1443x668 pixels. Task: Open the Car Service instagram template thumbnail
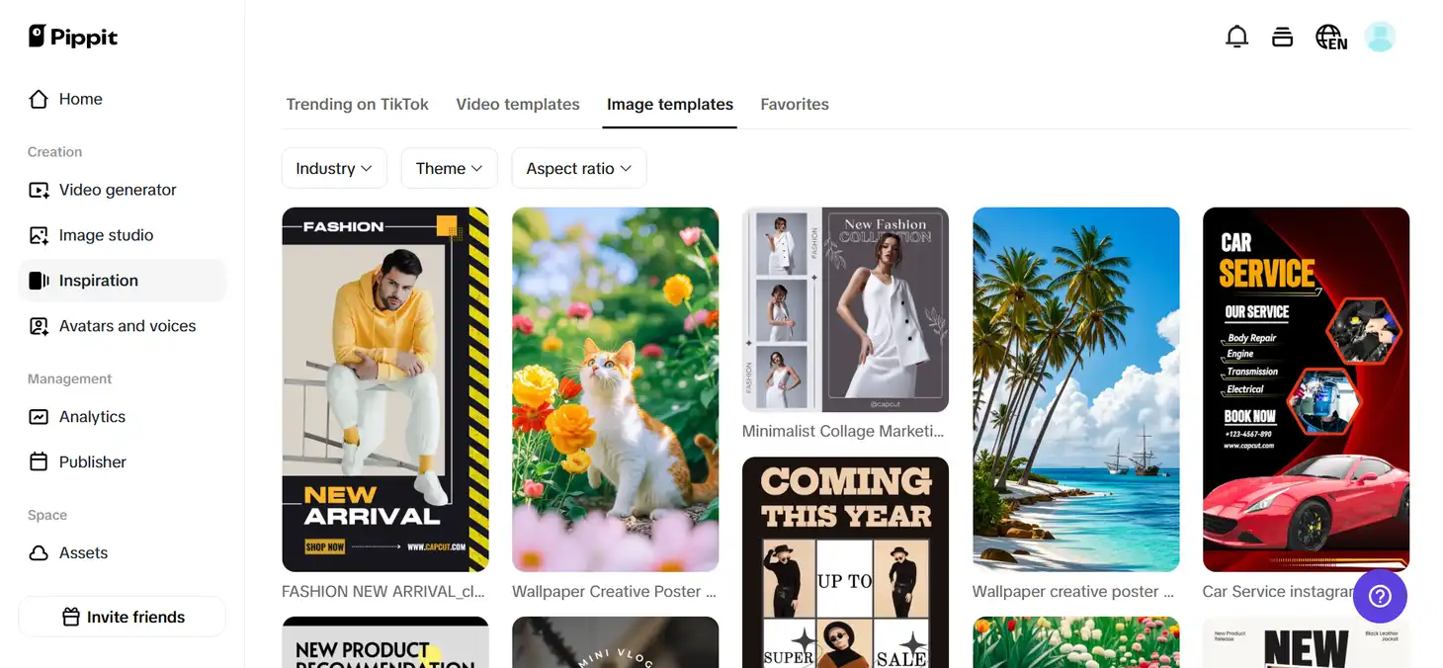click(x=1306, y=389)
